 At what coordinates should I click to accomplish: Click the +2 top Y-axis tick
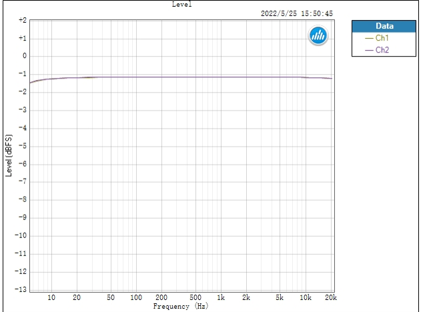tap(23, 21)
